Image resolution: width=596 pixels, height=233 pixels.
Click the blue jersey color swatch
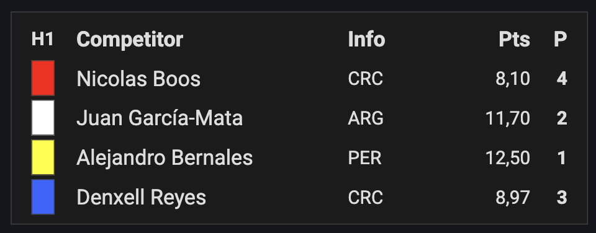(x=43, y=197)
